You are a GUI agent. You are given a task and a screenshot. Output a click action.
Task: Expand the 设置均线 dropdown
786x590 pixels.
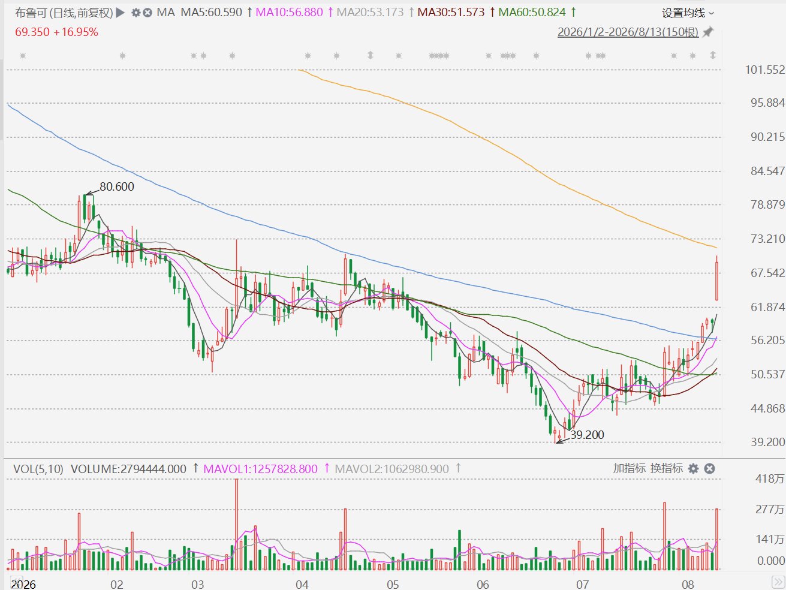point(688,13)
